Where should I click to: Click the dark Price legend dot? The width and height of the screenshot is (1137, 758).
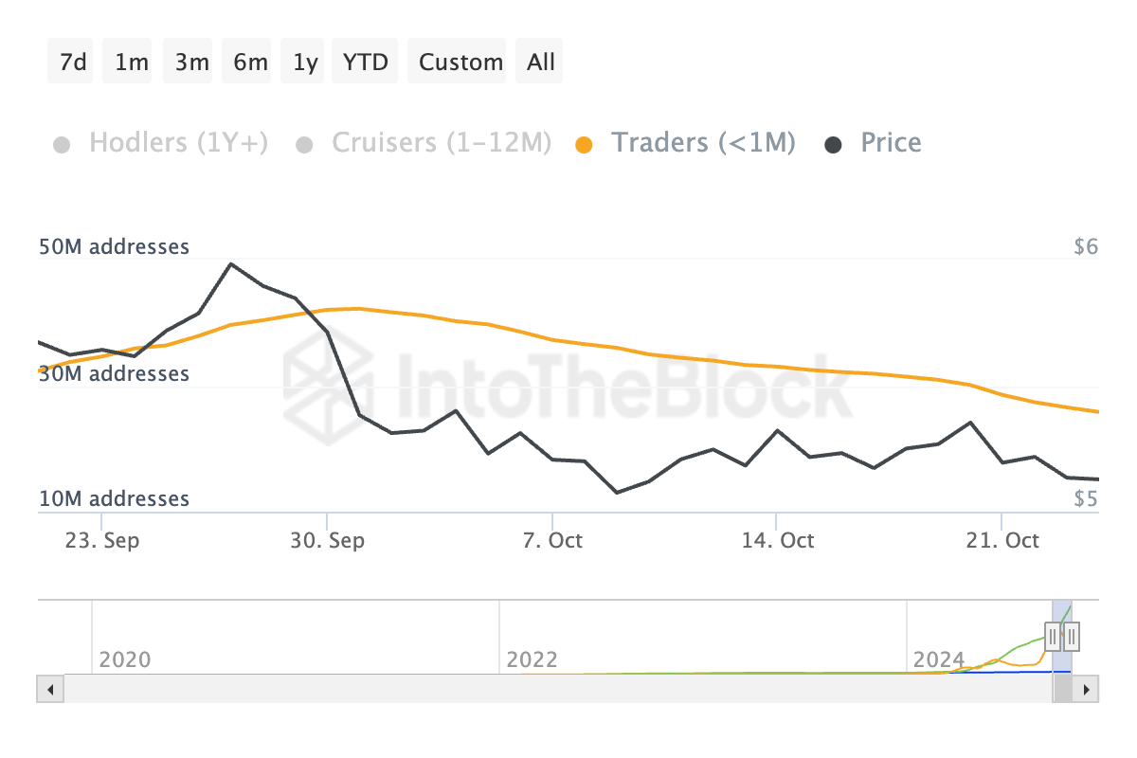834,145
